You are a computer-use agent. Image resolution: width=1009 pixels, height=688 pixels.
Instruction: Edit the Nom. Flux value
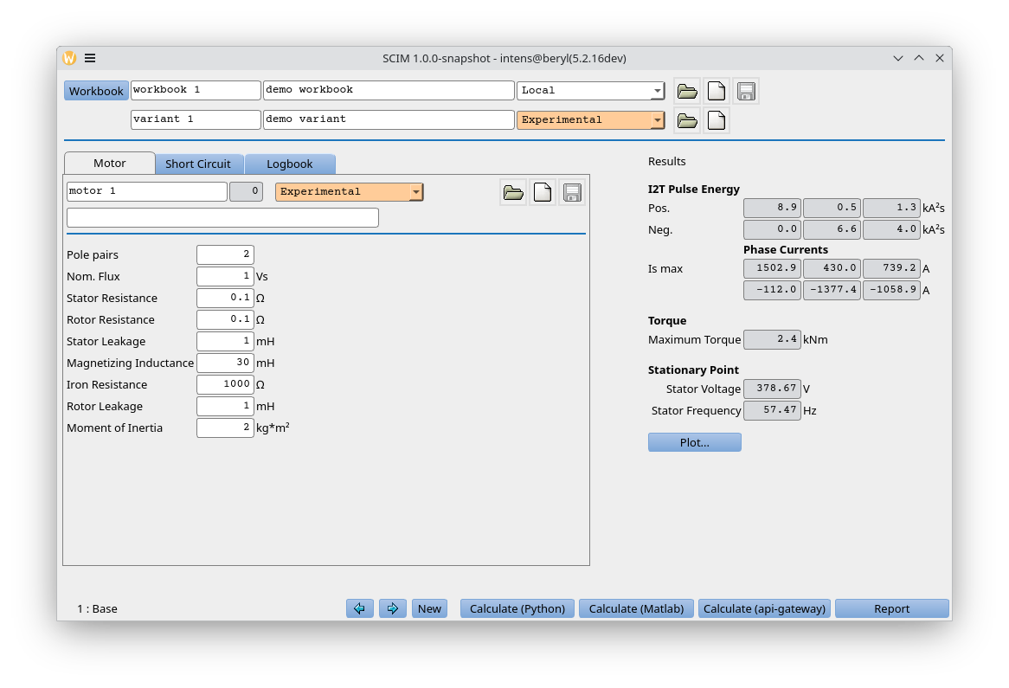point(225,276)
